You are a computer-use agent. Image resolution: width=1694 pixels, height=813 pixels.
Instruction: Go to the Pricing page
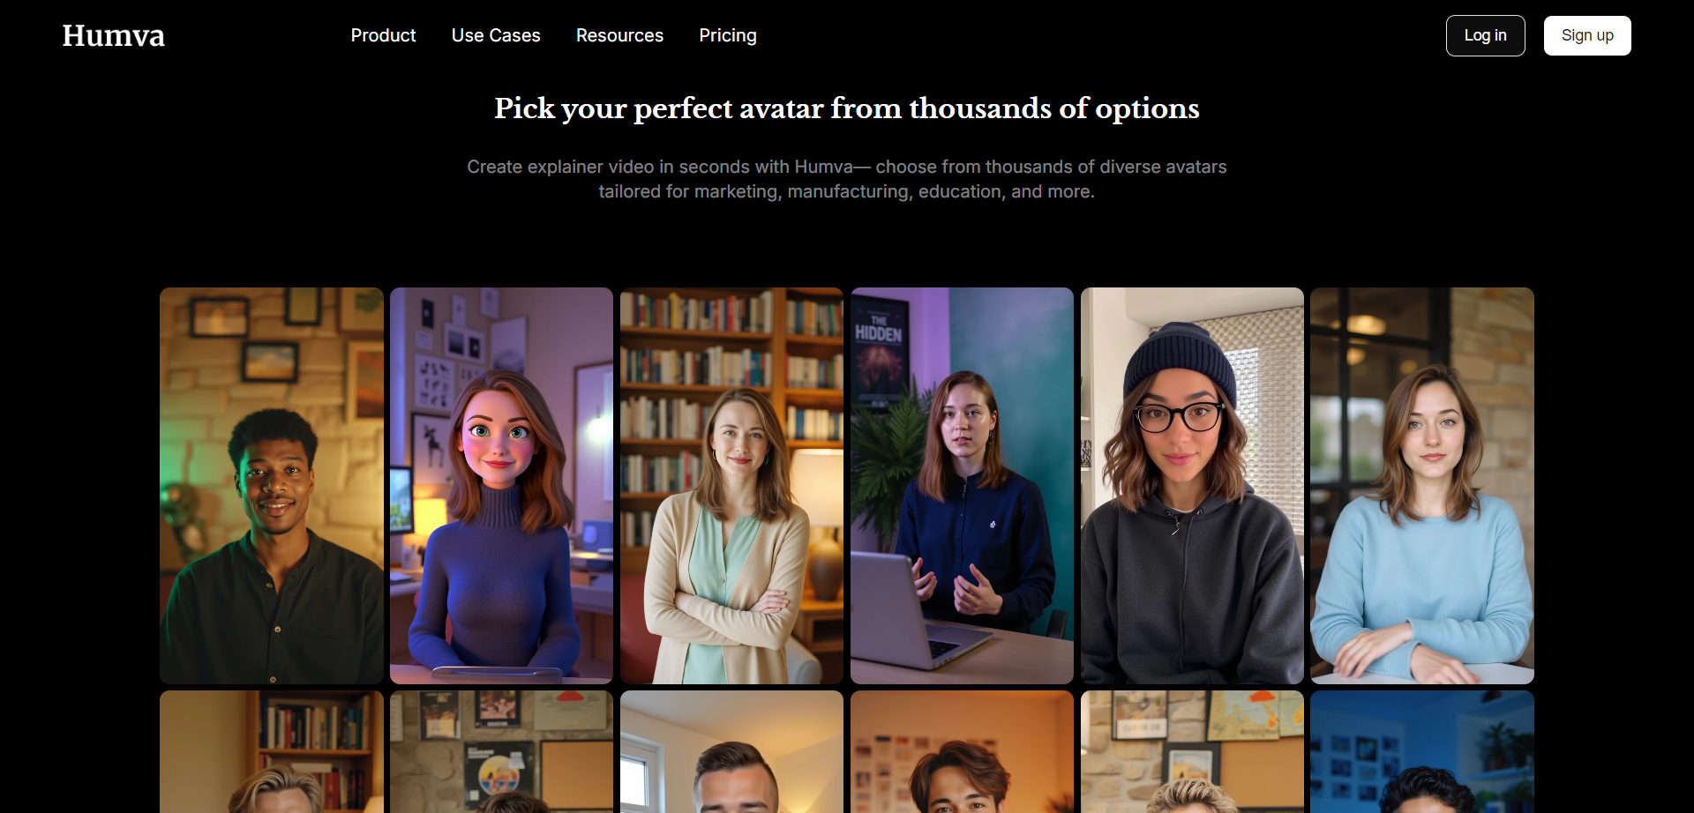pos(728,35)
